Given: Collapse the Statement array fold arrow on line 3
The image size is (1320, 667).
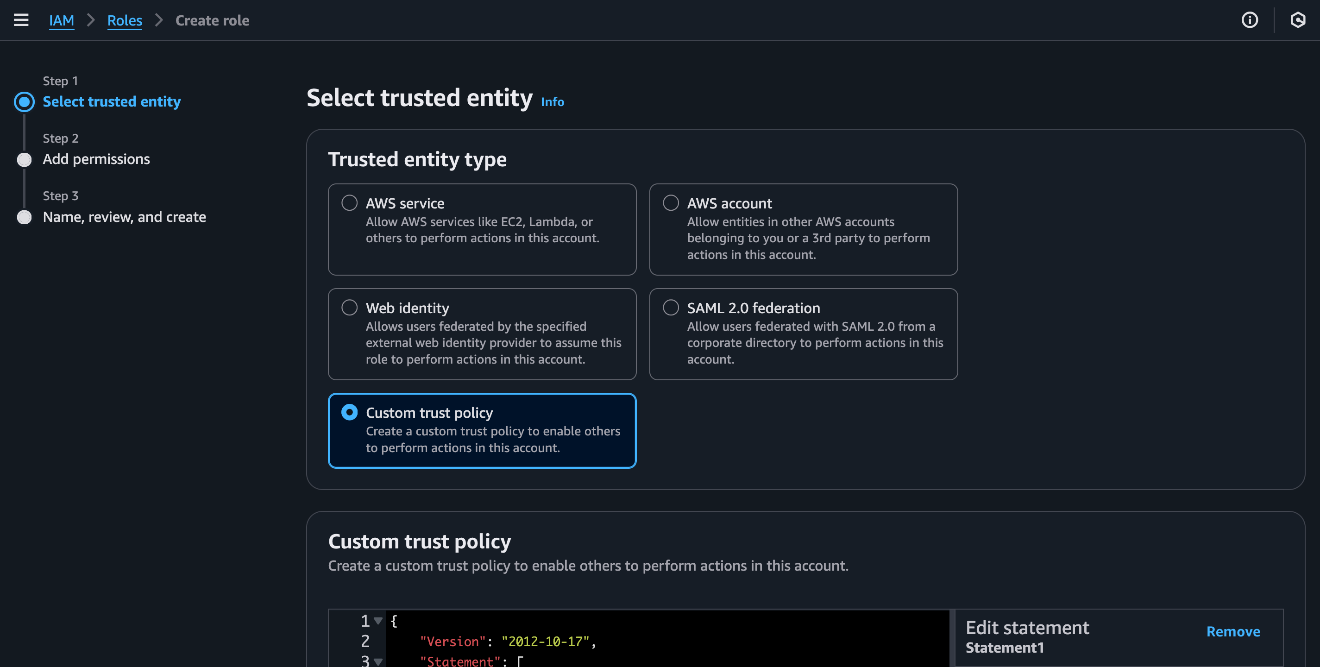Looking at the screenshot, I should click(378, 661).
